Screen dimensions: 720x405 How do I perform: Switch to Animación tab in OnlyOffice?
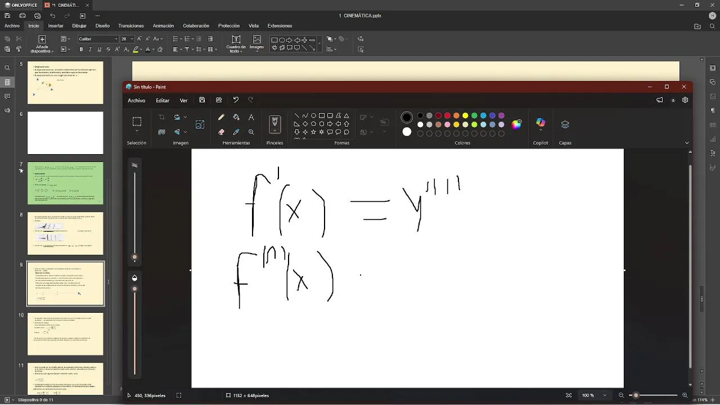point(163,26)
